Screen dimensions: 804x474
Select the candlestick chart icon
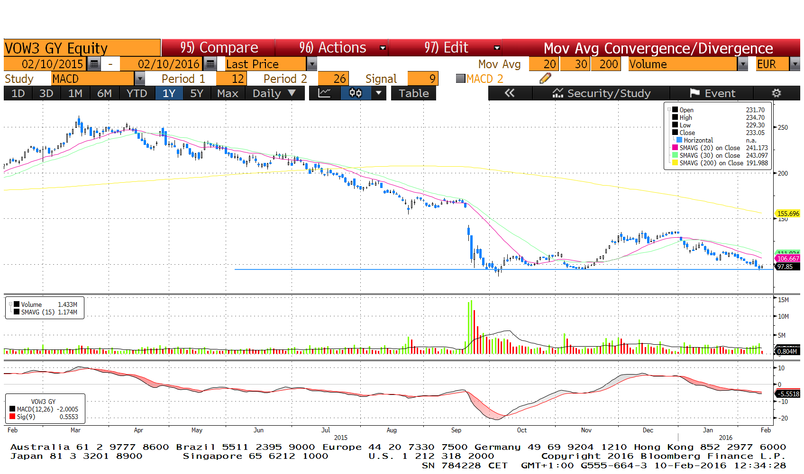tap(356, 93)
